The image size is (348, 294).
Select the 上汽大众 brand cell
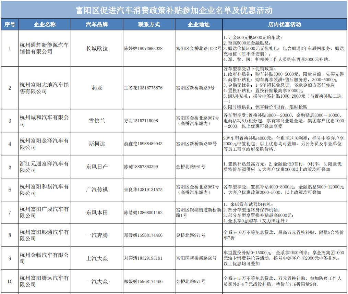click(97, 258)
